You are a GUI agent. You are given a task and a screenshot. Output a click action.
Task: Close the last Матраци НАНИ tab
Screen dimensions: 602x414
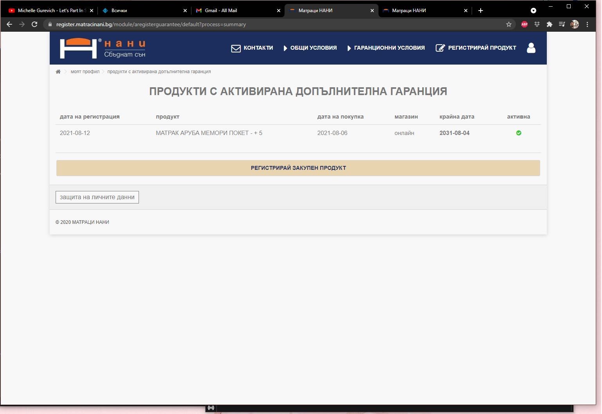pyautogui.click(x=466, y=11)
